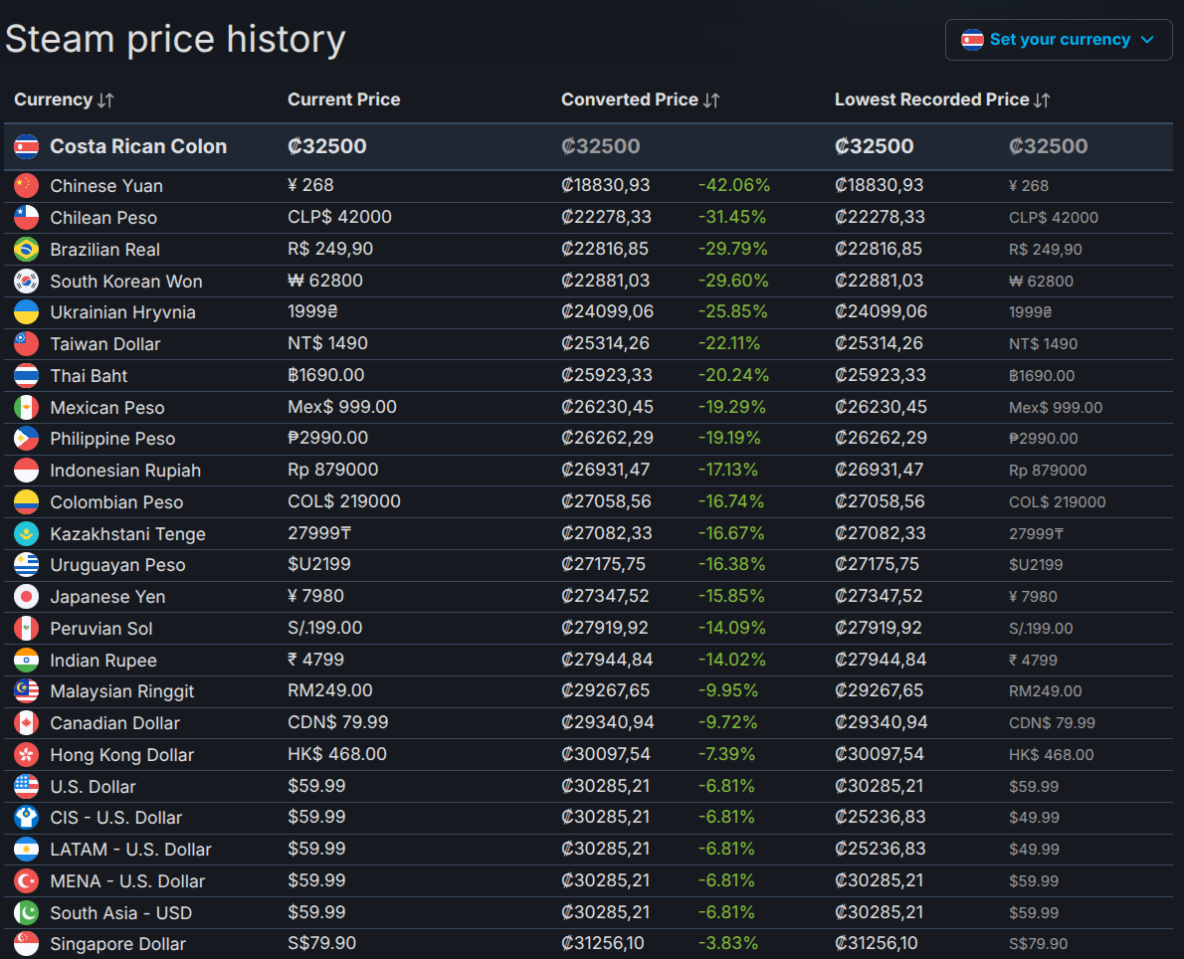
Task: Click the Indian Rupee flag icon
Action: 27,660
